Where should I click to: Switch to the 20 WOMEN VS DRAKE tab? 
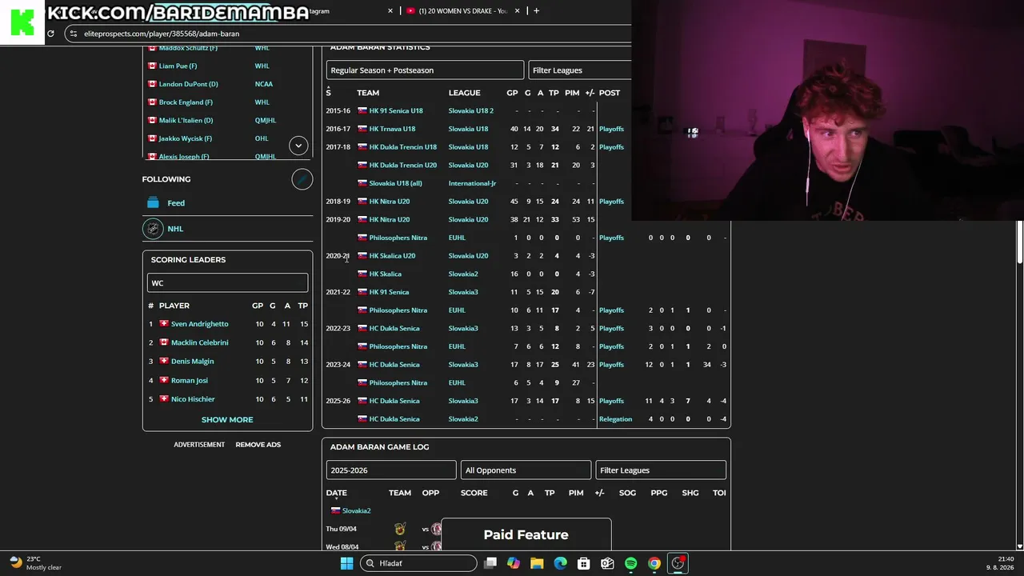click(x=462, y=11)
